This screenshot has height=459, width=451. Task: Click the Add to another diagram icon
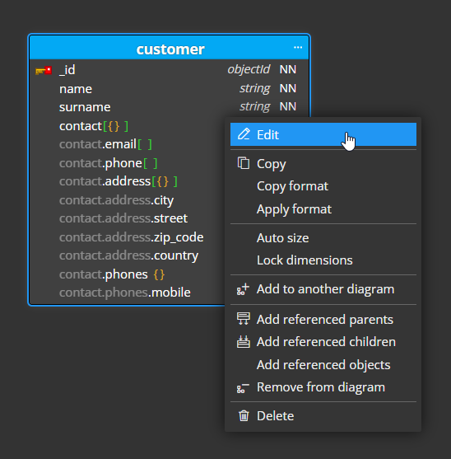click(x=243, y=289)
